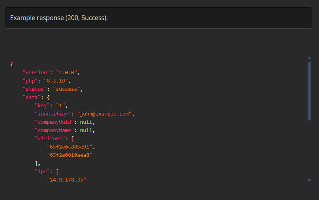Click the "8.3.19" value

pos(57,81)
